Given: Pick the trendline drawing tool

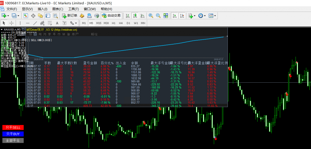Looking at the screenshot, I should point(35,23).
